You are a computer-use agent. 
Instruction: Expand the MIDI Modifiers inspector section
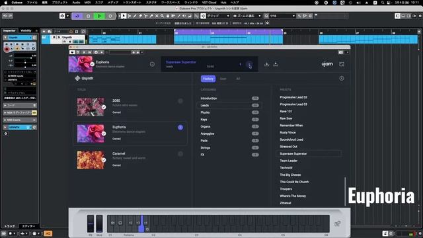[x=20, y=112]
